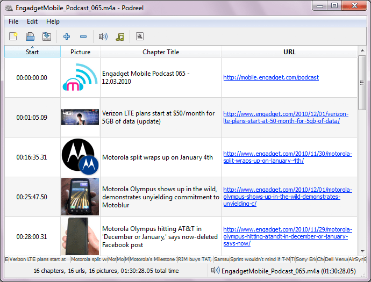Open the olympus-hitting-atandt URL link
Screen dimensions: 371x282
point(288,236)
